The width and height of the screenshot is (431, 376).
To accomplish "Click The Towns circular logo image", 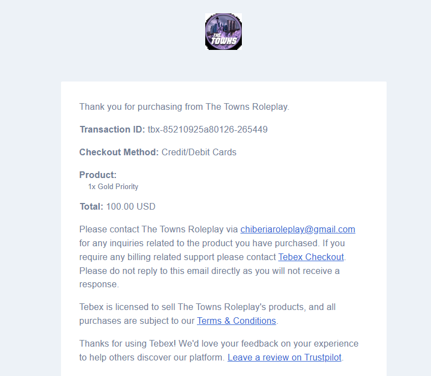I will point(224,32).
